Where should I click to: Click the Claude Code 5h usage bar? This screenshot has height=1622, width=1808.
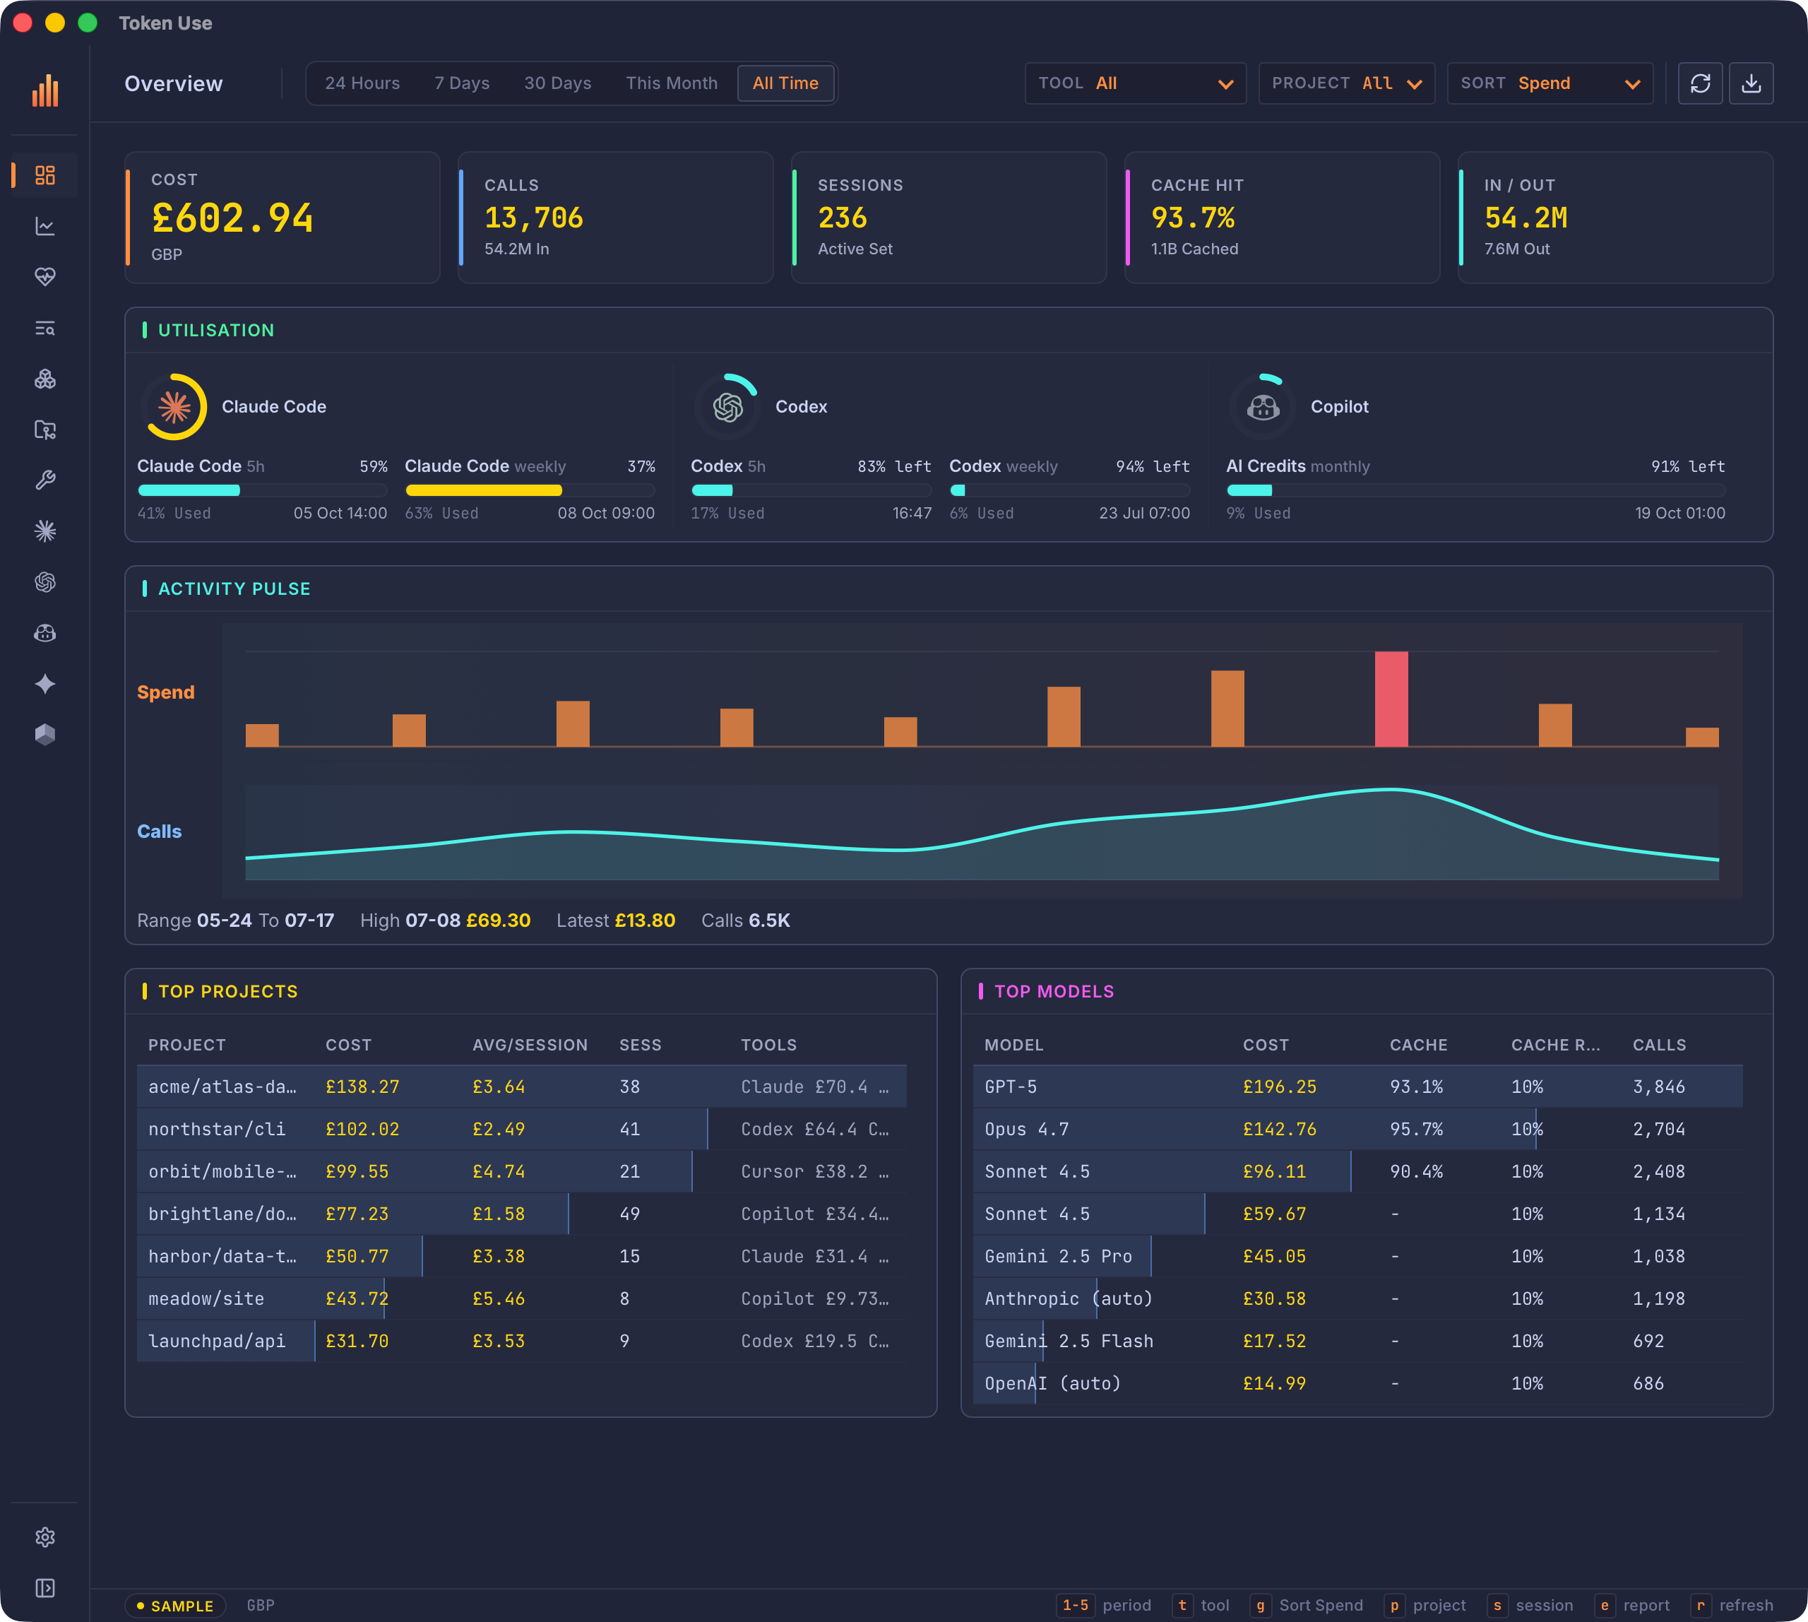(262, 490)
